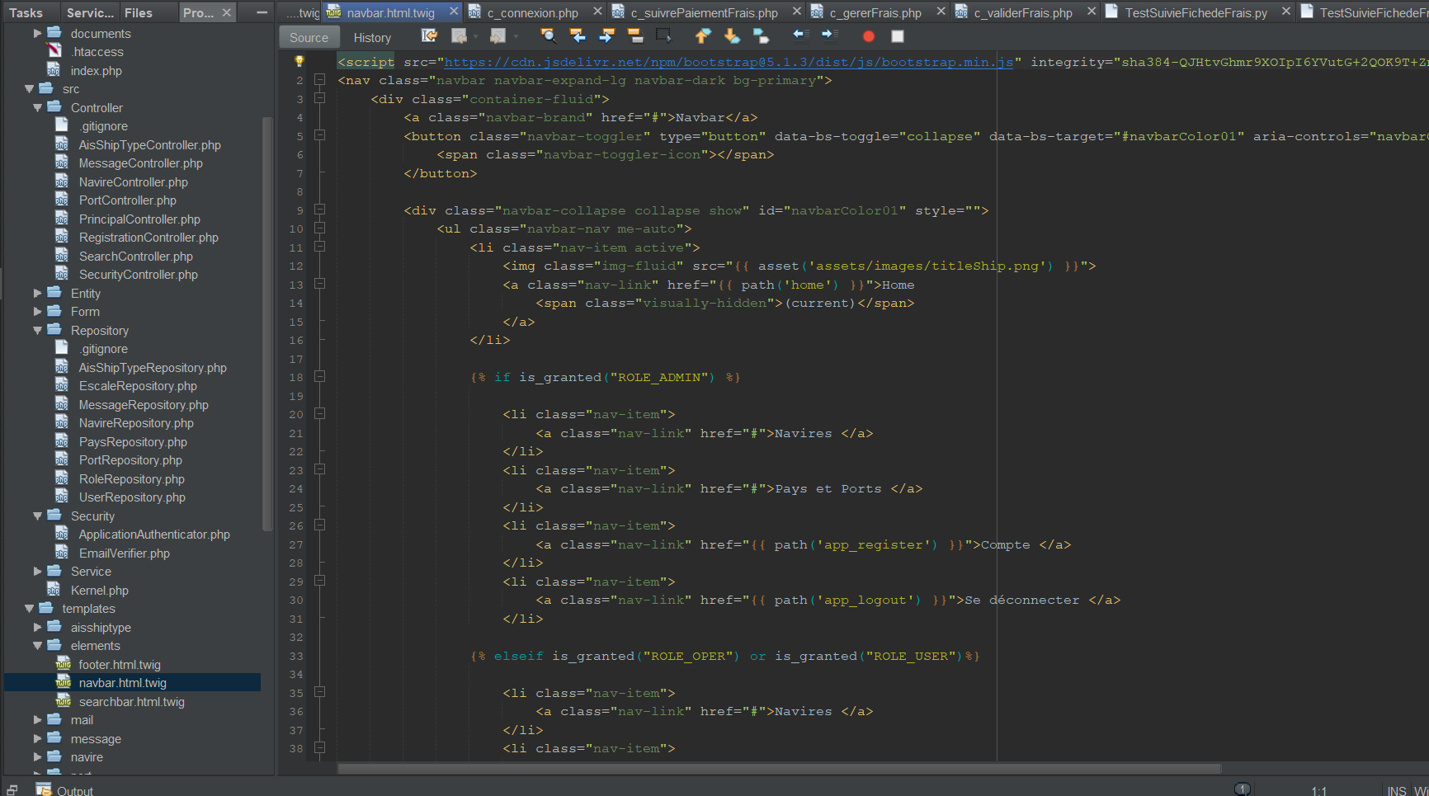This screenshot has width=1429, height=796.
Task: Switch editor to History view
Action: [x=372, y=37]
